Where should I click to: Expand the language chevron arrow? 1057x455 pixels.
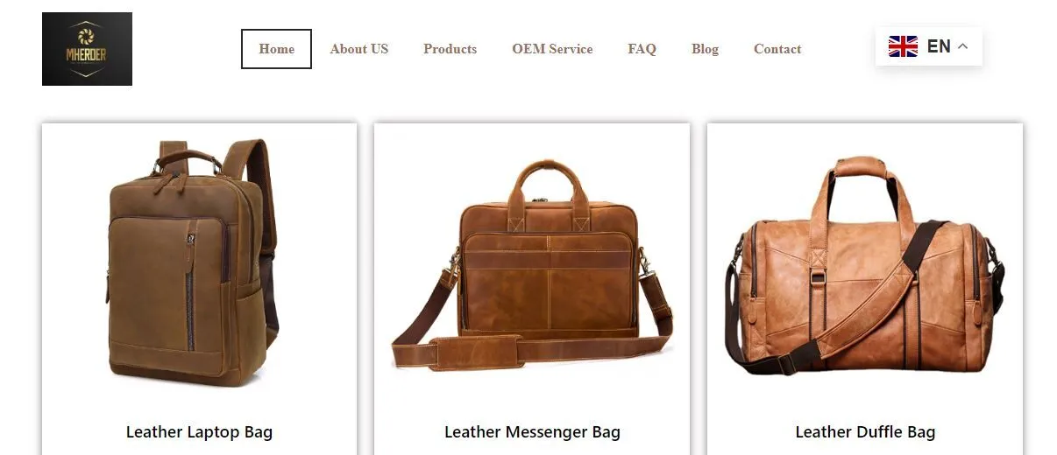click(x=962, y=46)
